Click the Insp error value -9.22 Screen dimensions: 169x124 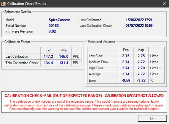coord(141,80)
